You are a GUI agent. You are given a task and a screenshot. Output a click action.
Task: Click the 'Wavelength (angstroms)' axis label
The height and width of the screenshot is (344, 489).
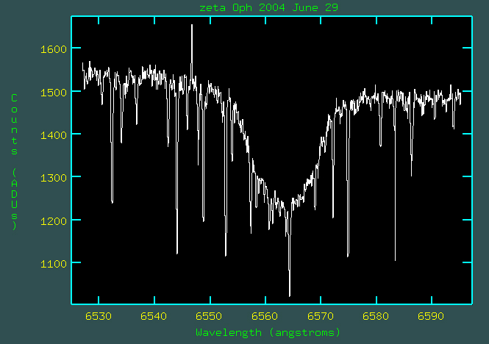tap(268, 332)
